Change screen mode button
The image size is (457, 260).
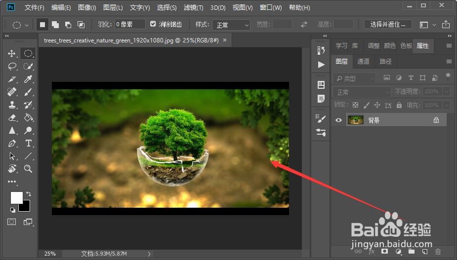[x=28, y=222]
